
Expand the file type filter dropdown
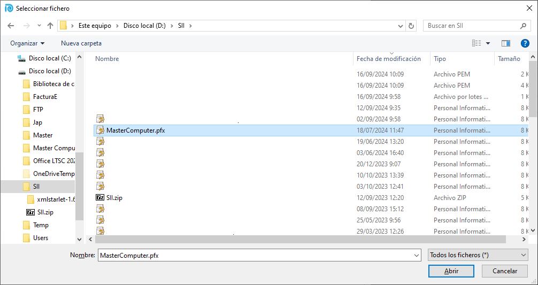[478, 256]
